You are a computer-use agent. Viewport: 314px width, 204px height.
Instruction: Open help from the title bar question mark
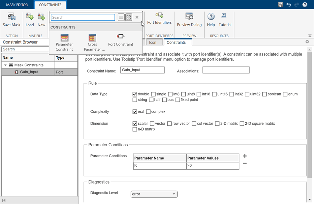(305, 5)
